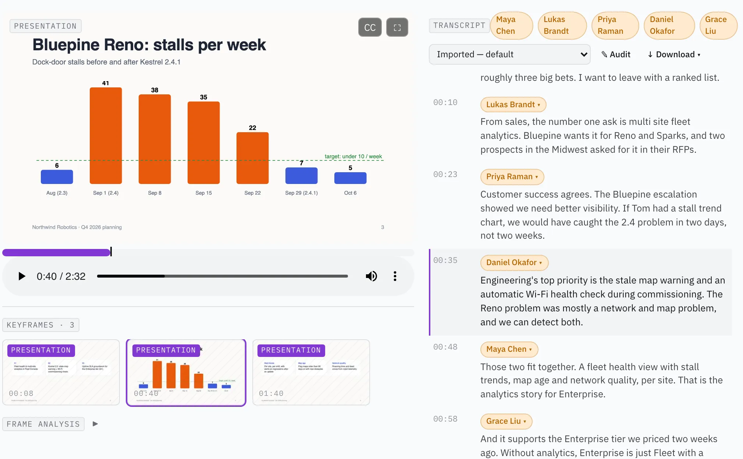This screenshot has height=459, width=743.
Task: Click the Sep 1 (2.4) bar showing 41
Action: pos(106,135)
